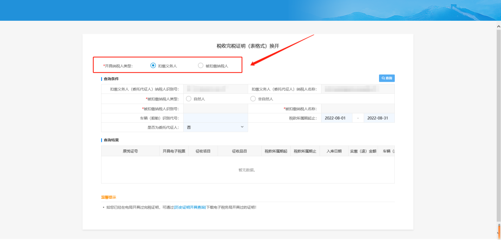Click the 扣缴义务人纳税人识别号 field

pyautogui.click(x=215, y=89)
